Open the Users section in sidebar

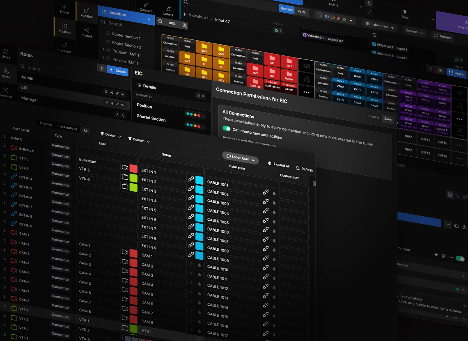coord(6,53)
